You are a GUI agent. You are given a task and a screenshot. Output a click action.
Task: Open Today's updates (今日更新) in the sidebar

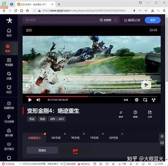(x=9, y=119)
